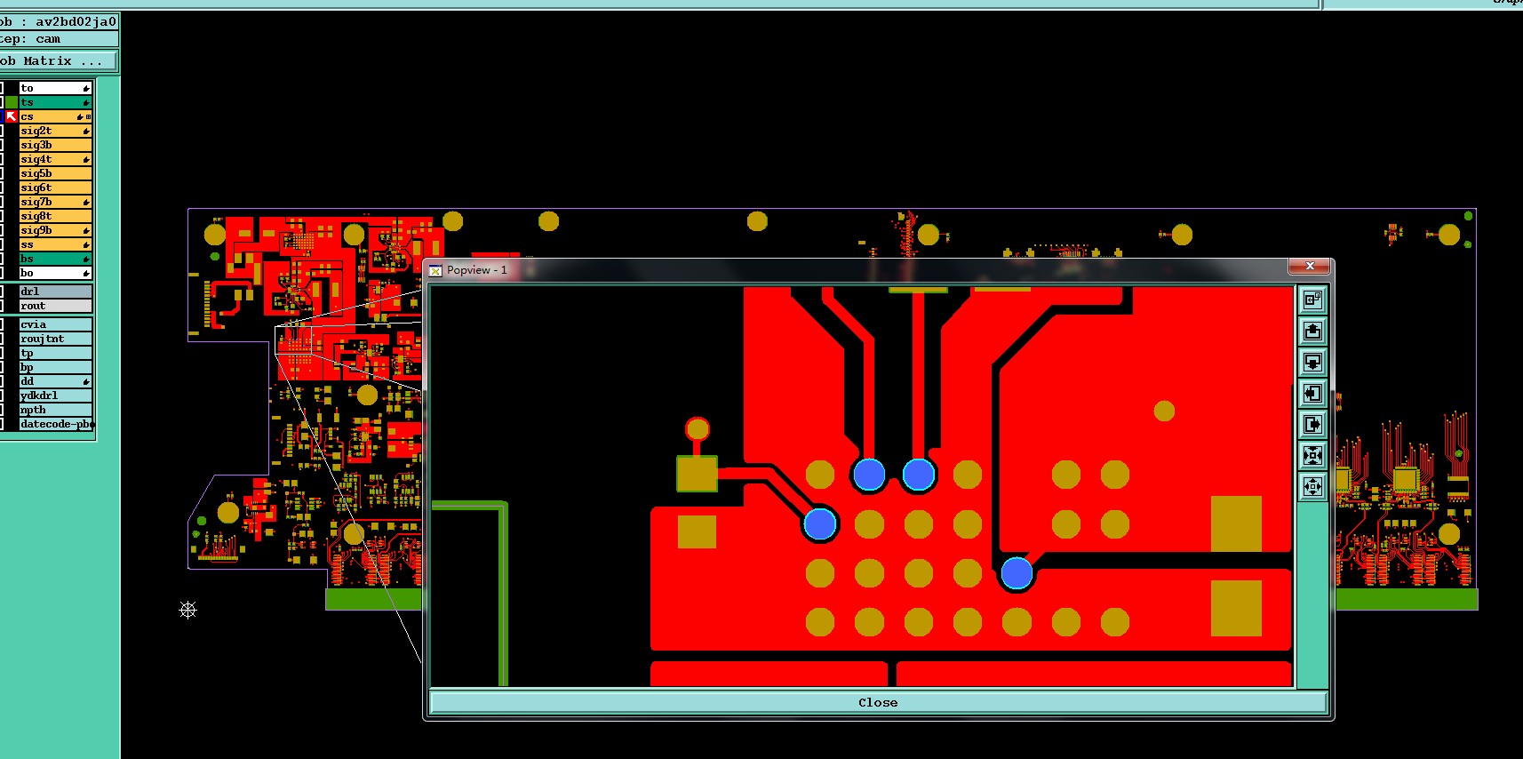Select the rout layer
This screenshot has height=759, width=1523.
[x=55, y=306]
